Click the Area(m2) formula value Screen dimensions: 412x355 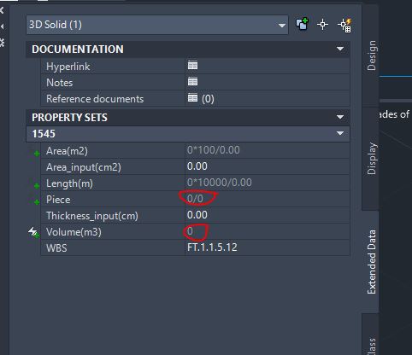214,150
